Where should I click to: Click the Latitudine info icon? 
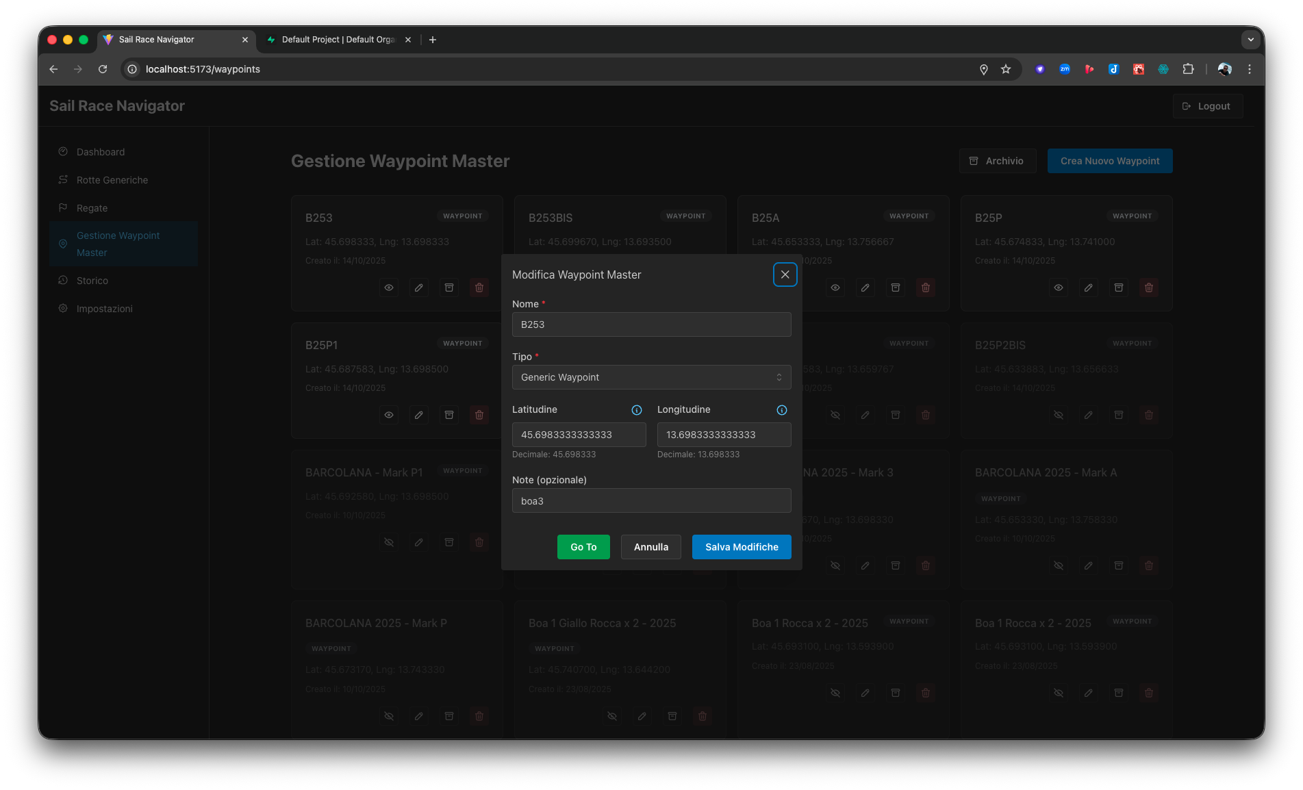click(637, 410)
